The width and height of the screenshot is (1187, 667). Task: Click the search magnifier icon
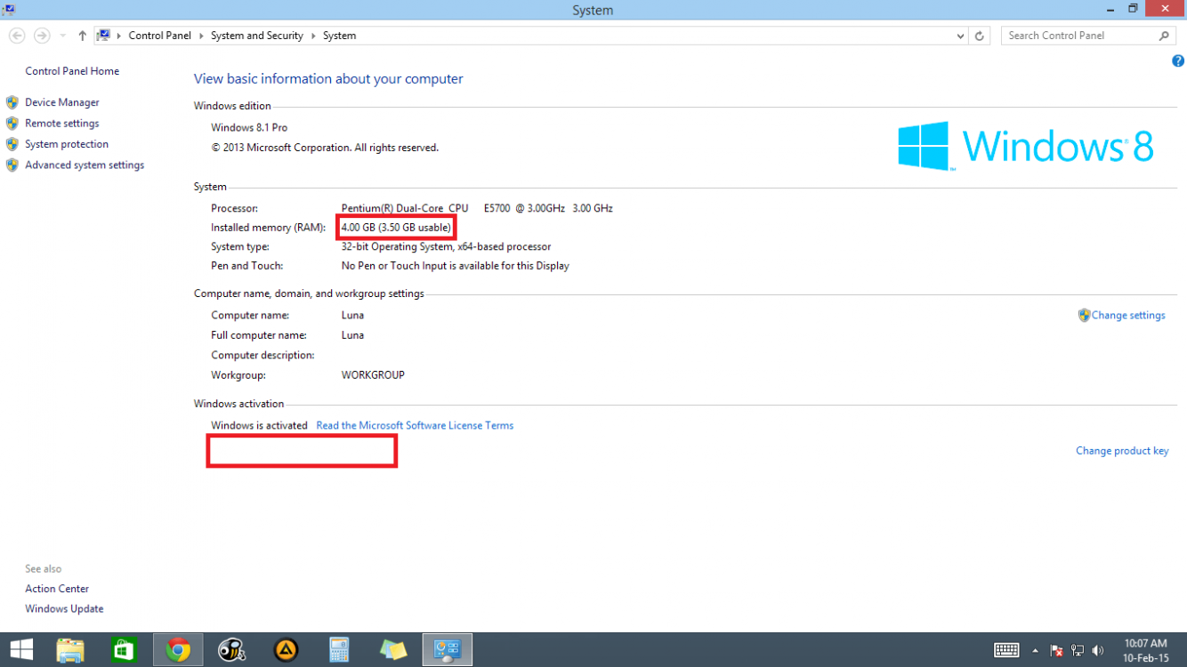point(1164,36)
